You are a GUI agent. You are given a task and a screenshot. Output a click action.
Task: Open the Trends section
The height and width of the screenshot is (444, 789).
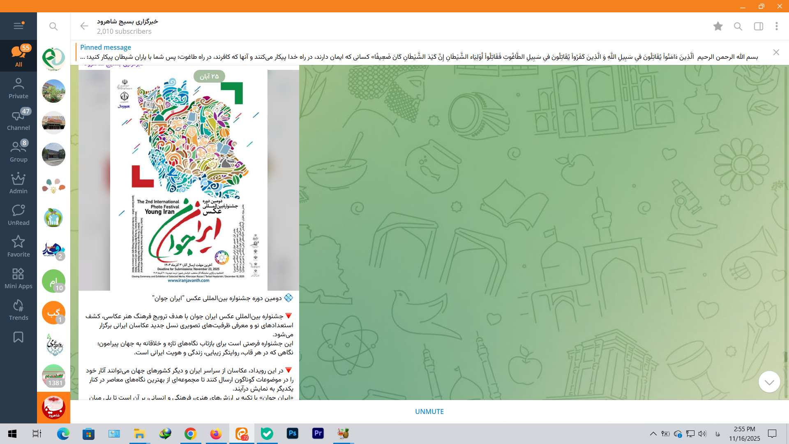(x=18, y=310)
